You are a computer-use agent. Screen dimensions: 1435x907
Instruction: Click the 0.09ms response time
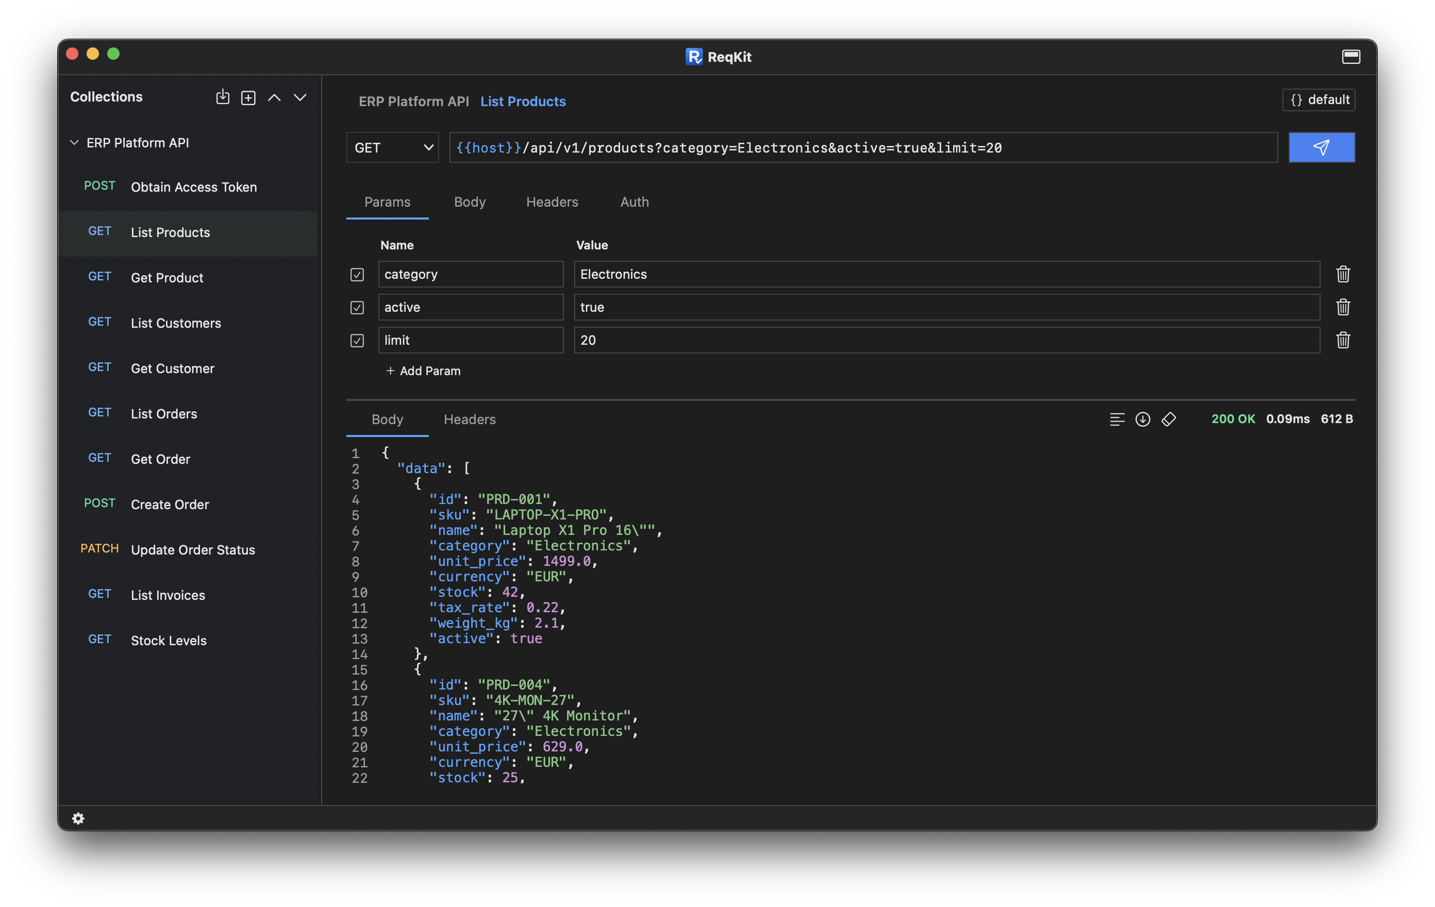point(1287,419)
